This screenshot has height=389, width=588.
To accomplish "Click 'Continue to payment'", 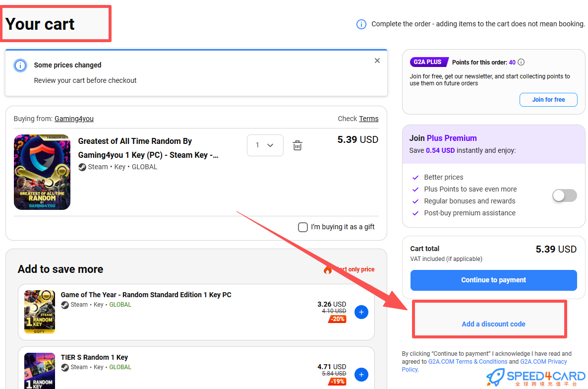I will [x=493, y=280].
